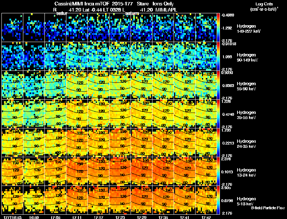This screenshot has width=287, height=219.
Task: Click the '17:41' time axis label
Action: [x=185, y=217]
